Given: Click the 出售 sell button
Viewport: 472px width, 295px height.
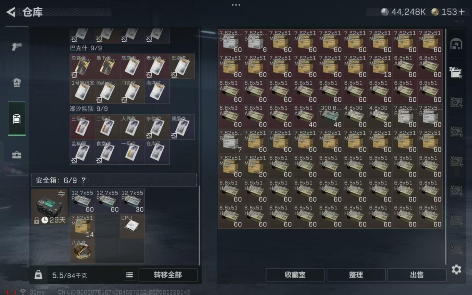Looking at the screenshot, I should (417, 275).
